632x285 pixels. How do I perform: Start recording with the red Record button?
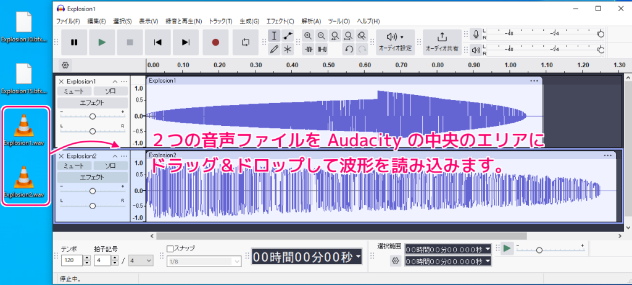(x=215, y=43)
